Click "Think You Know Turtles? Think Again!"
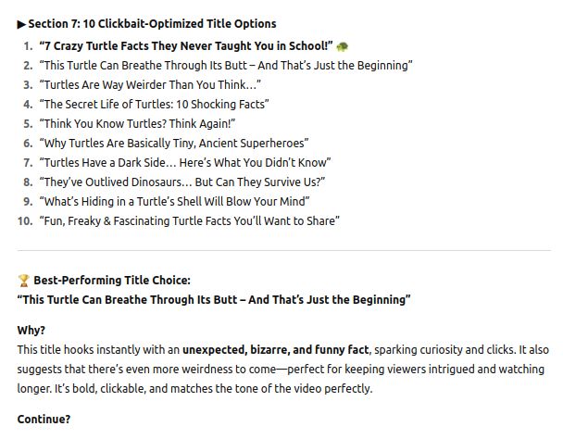 (x=137, y=123)
